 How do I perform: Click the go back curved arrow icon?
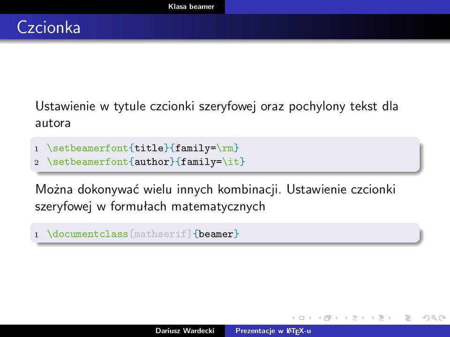pyautogui.click(x=426, y=318)
